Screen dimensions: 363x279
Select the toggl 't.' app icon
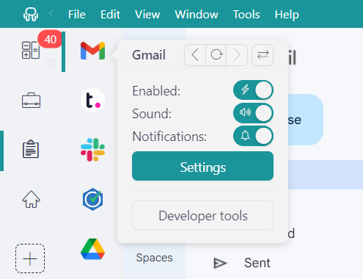(x=92, y=101)
